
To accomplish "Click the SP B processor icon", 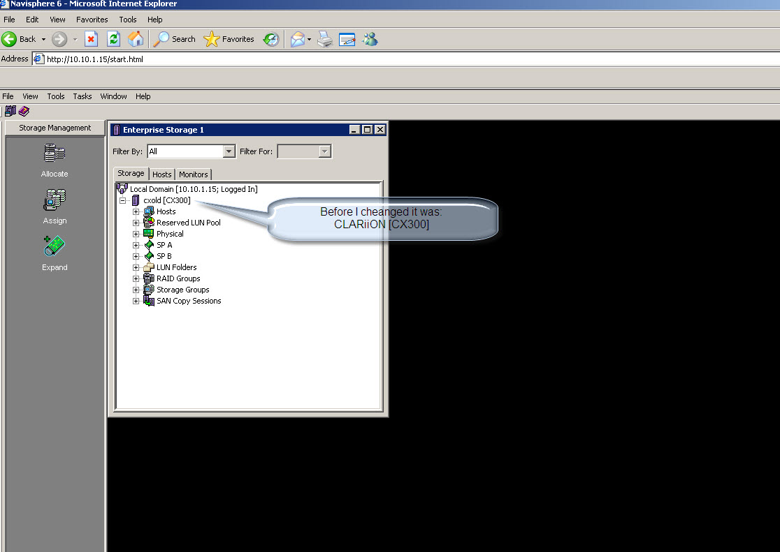I will [149, 256].
